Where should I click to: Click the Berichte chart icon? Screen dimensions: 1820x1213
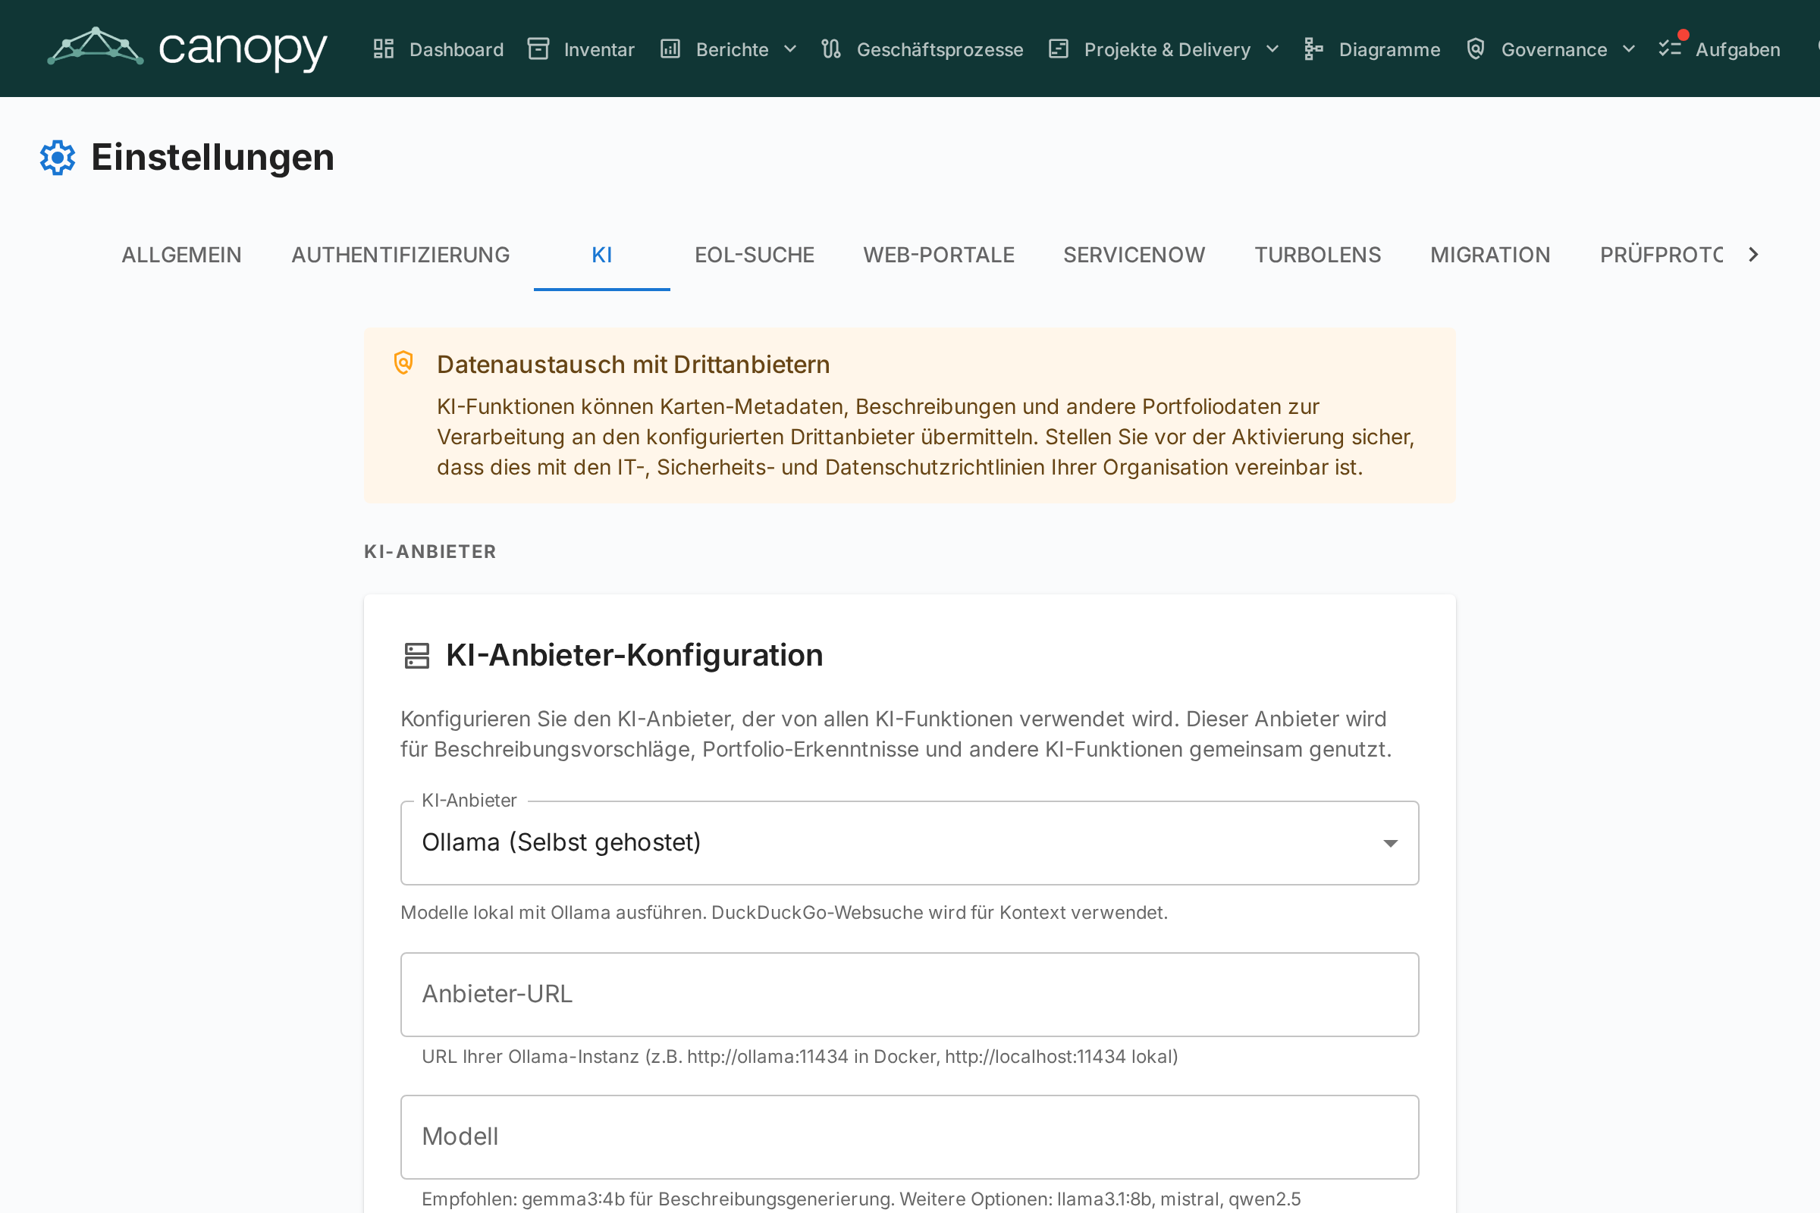[x=670, y=49]
